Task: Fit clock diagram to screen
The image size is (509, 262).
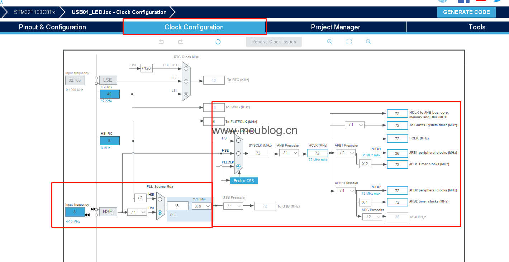Action: (x=349, y=42)
